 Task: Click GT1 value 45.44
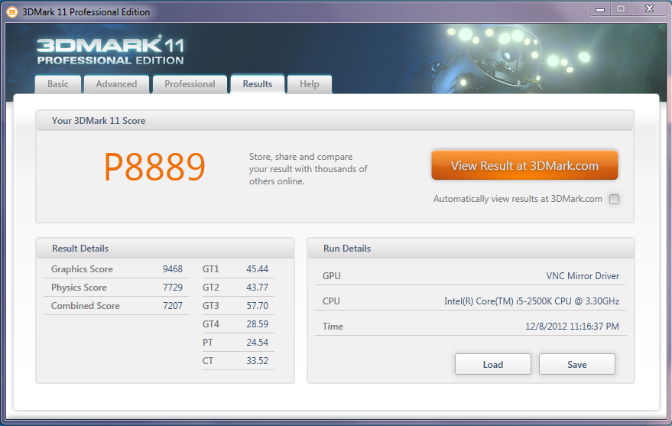click(x=257, y=269)
